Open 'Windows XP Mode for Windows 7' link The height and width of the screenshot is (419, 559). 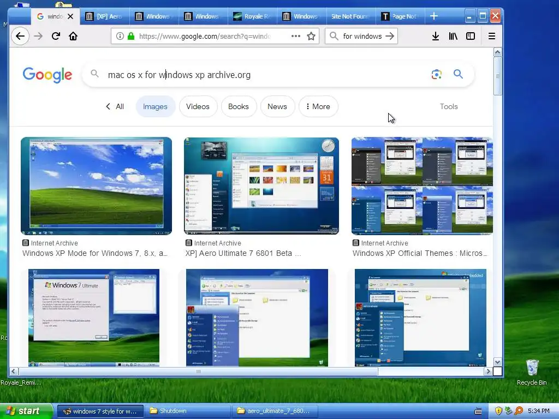click(x=95, y=253)
